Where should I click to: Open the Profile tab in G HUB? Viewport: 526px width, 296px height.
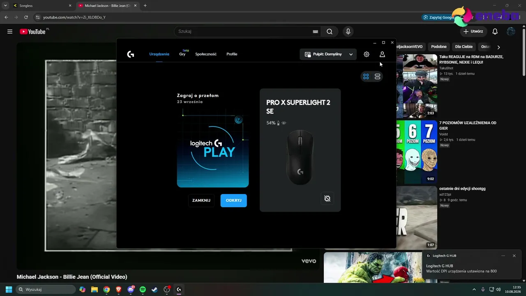click(x=232, y=54)
